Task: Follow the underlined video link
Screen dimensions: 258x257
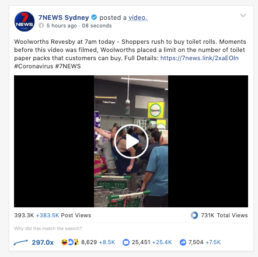Action: tap(138, 18)
